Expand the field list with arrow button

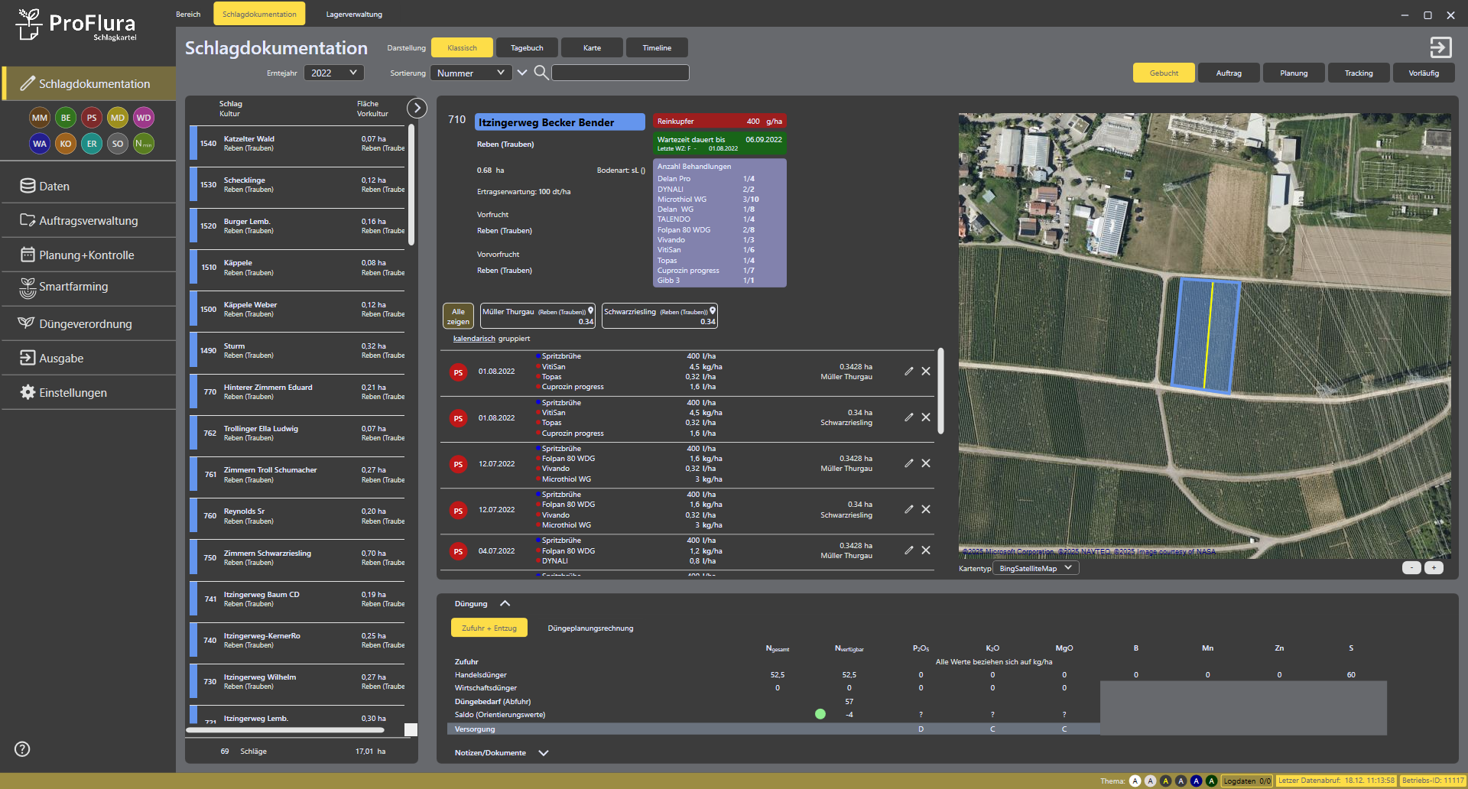pyautogui.click(x=417, y=108)
